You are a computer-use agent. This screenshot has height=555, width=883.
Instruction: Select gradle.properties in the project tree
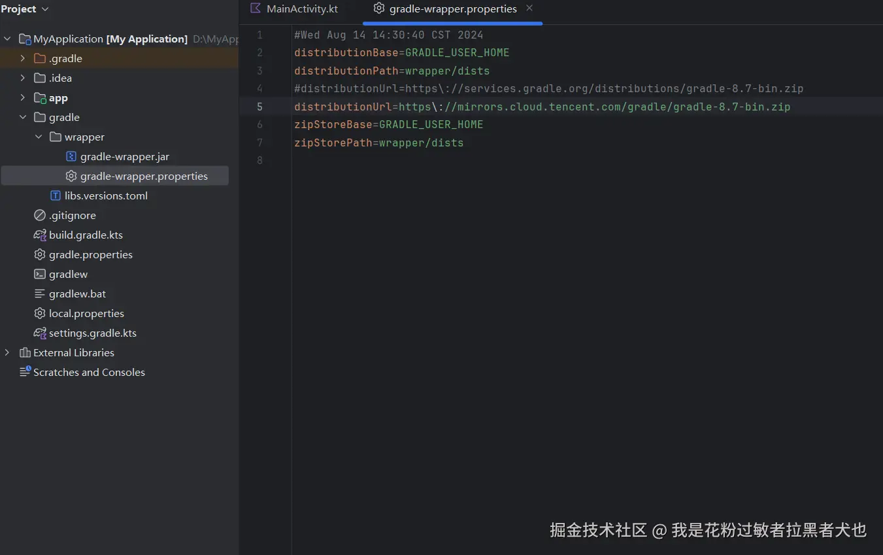click(90, 255)
